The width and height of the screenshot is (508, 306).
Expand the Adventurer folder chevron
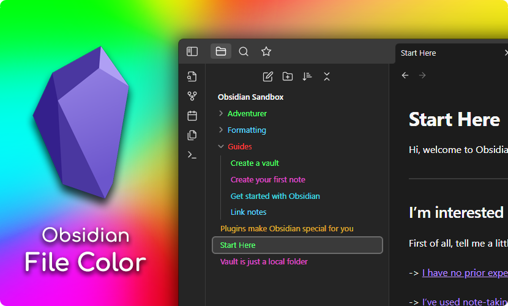pyautogui.click(x=221, y=113)
